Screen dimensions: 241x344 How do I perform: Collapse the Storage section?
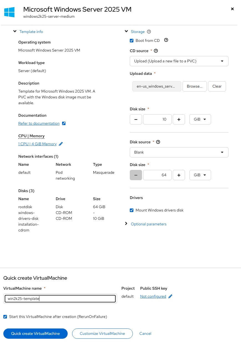click(x=126, y=31)
